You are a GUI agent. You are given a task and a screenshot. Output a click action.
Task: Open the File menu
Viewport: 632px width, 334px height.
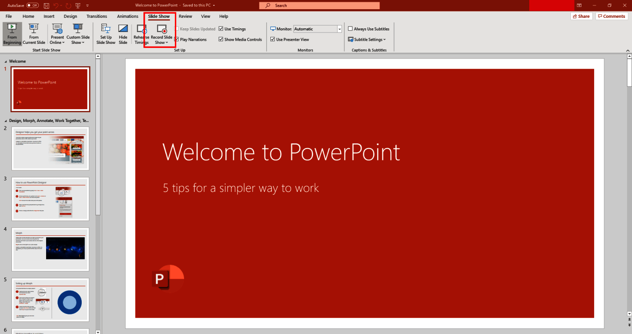(8, 16)
